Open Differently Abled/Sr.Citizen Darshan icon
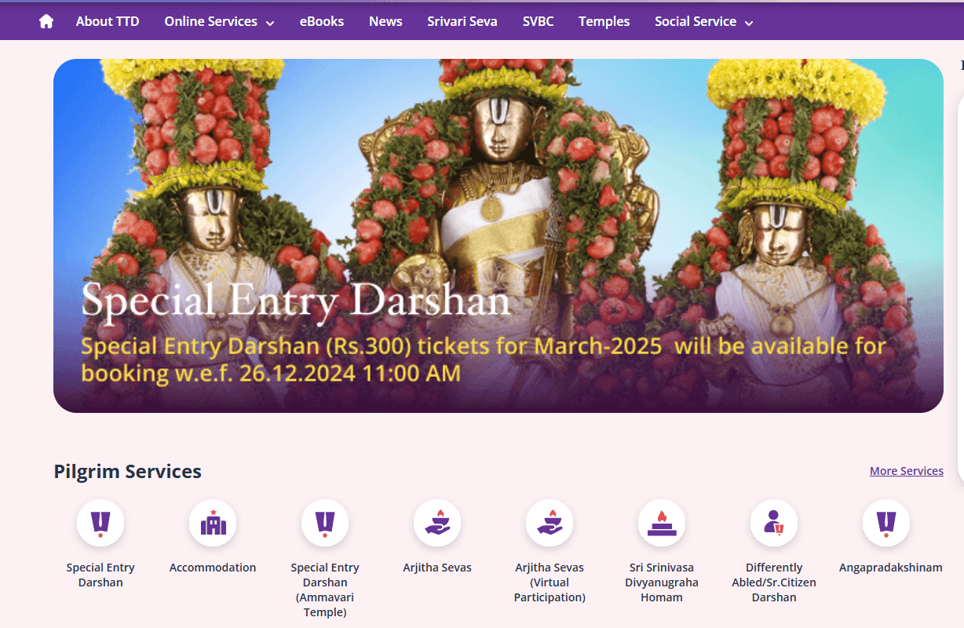The height and width of the screenshot is (628, 964). [774, 523]
